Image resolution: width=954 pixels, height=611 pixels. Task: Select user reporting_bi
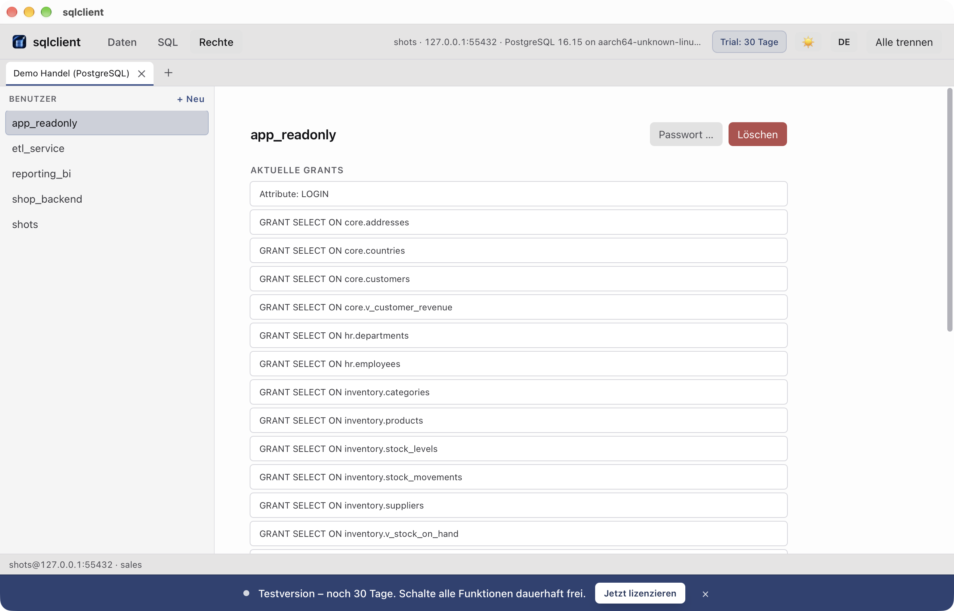[x=107, y=174]
